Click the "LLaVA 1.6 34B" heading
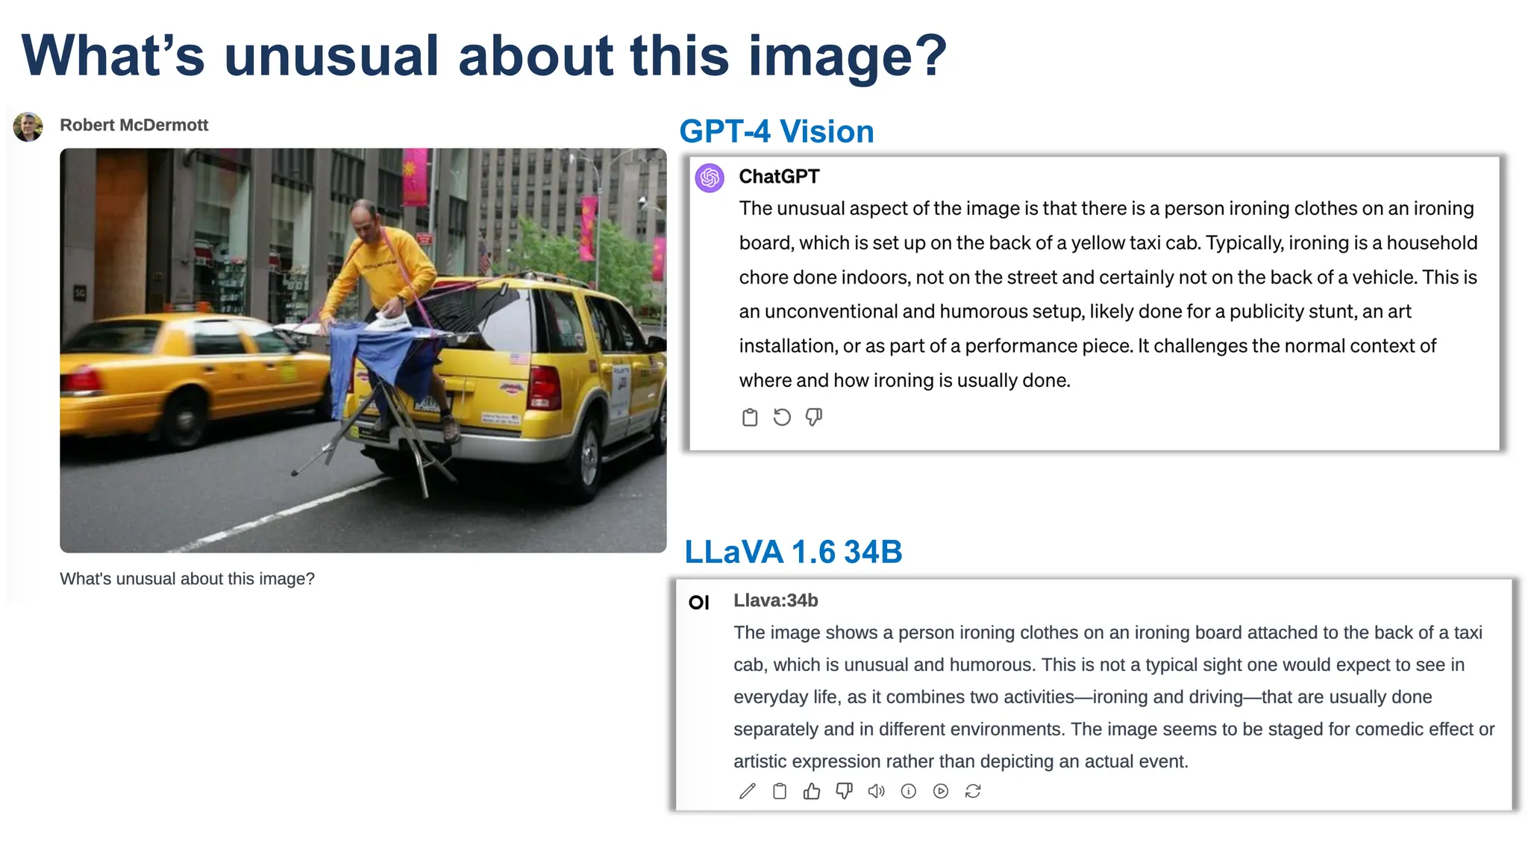This screenshot has height=859, width=1528. (793, 552)
